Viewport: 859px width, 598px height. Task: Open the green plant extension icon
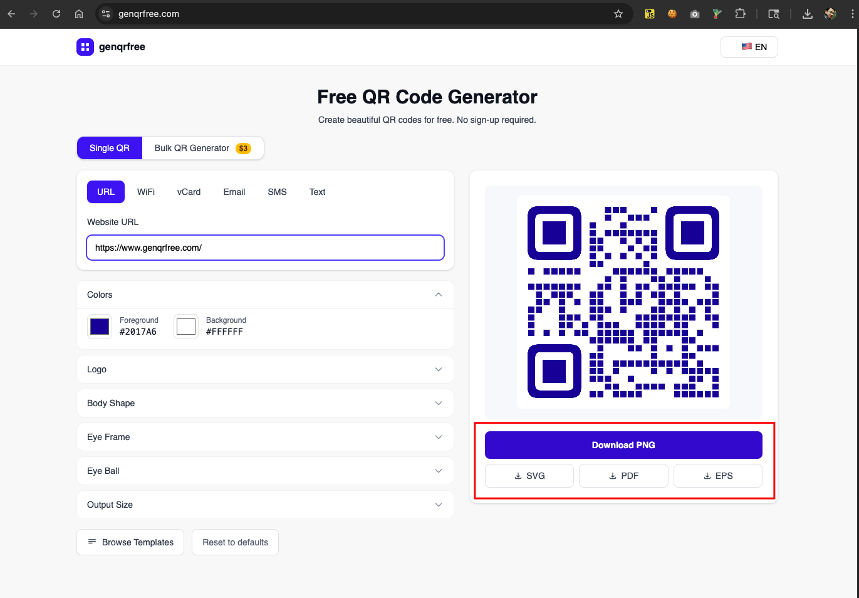click(x=717, y=14)
